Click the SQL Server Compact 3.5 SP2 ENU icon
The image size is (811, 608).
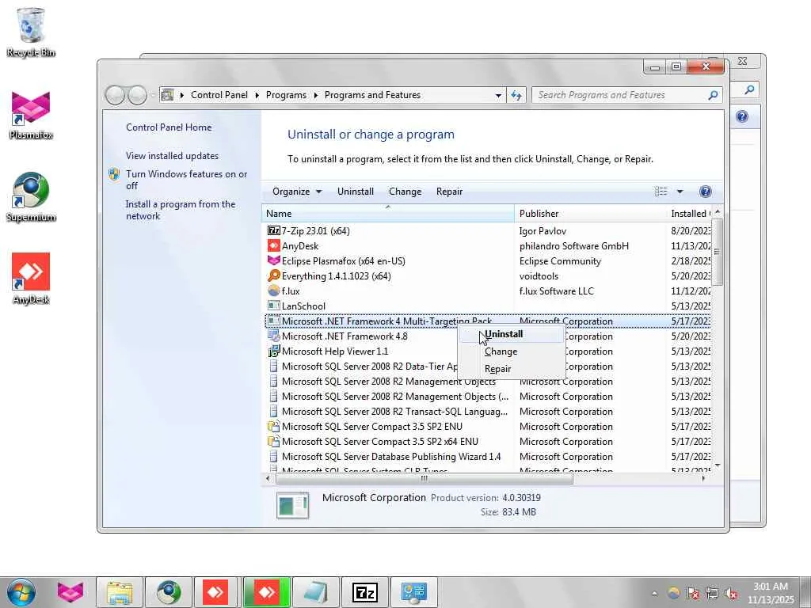pos(273,427)
